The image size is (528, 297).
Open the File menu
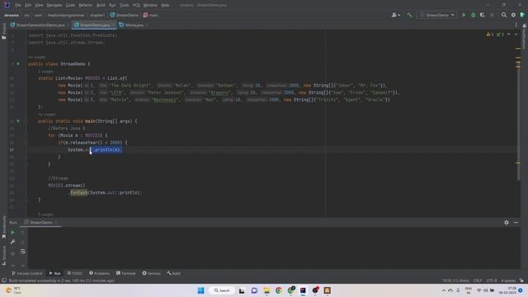point(18,5)
